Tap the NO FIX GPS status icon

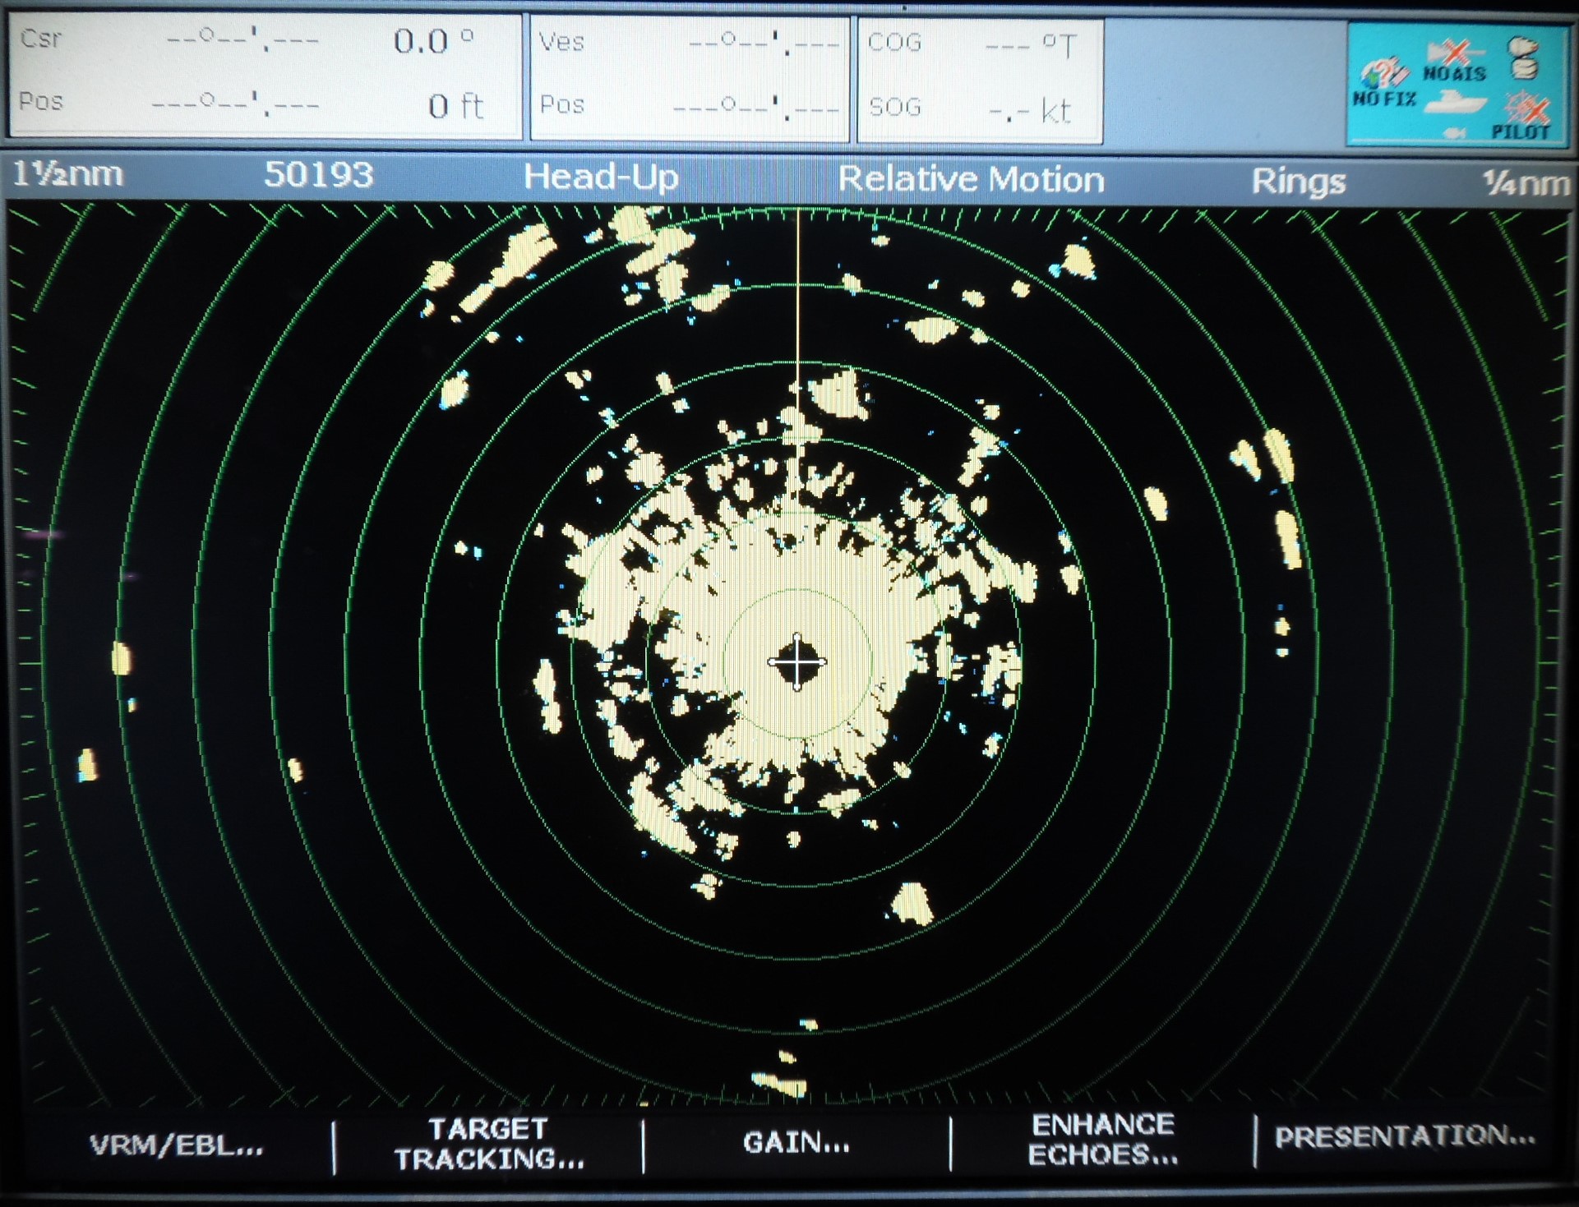(x=1384, y=82)
